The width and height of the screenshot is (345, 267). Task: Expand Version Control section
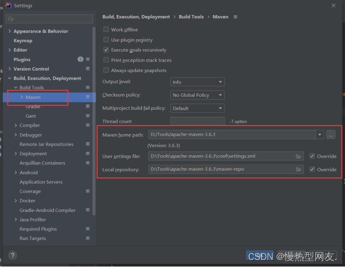(10, 69)
